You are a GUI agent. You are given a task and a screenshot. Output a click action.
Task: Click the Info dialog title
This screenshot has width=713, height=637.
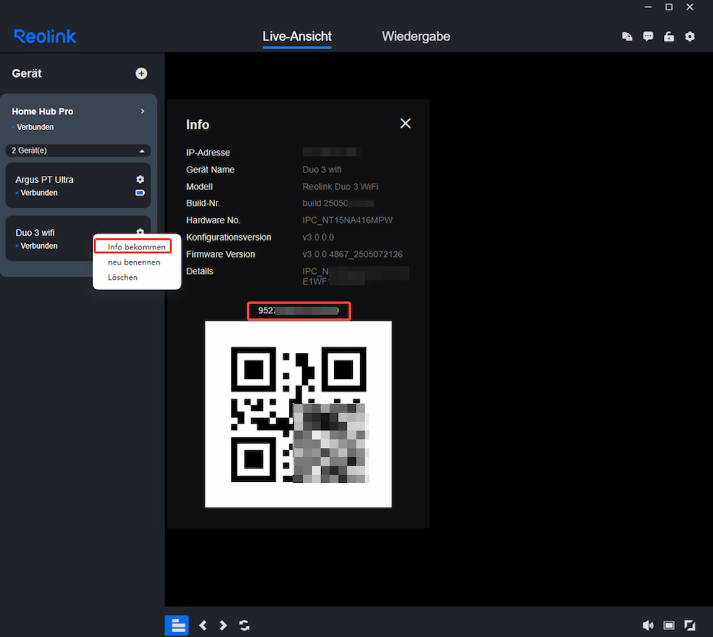197,124
